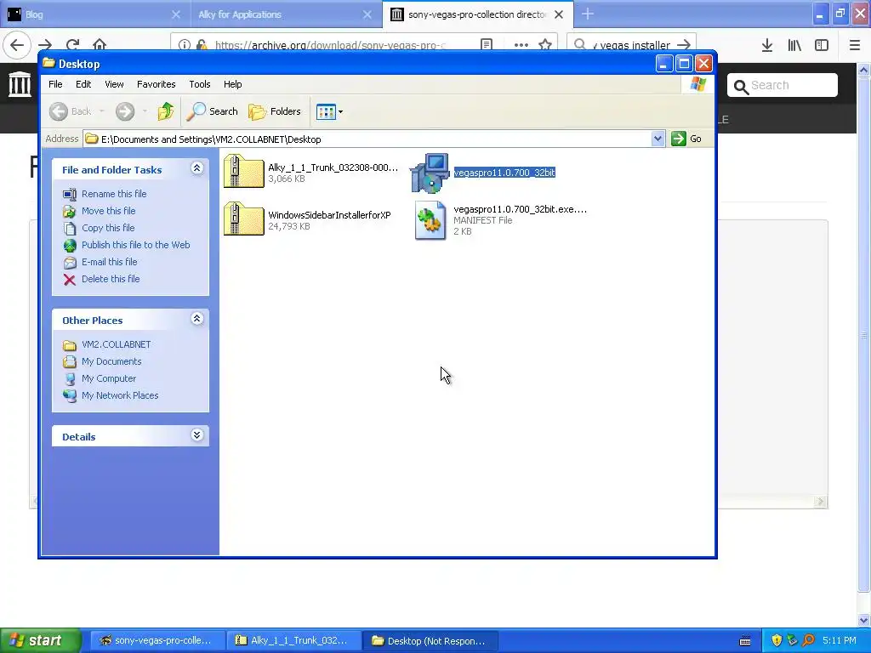Open the Tools menu
Image resolution: width=871 pixels, height=653 pixels.
tap(199, 84)
